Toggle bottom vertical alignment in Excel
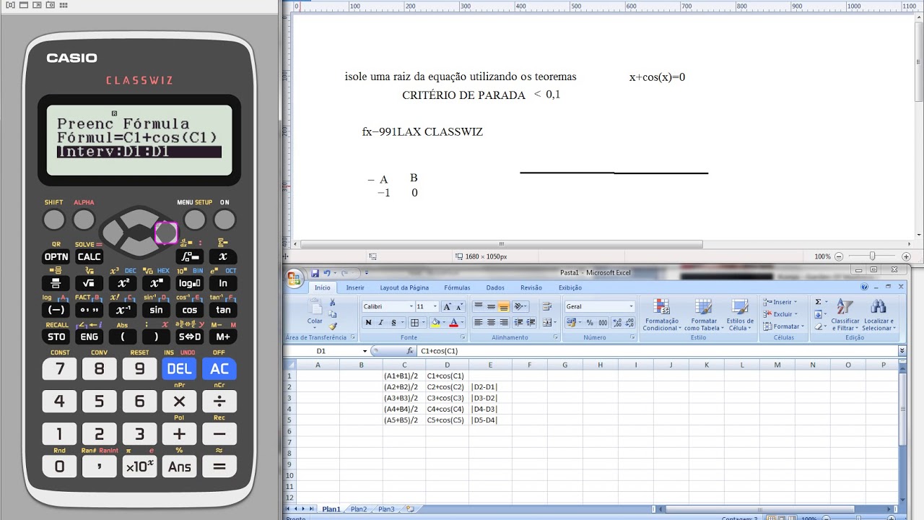 [504, 306]
